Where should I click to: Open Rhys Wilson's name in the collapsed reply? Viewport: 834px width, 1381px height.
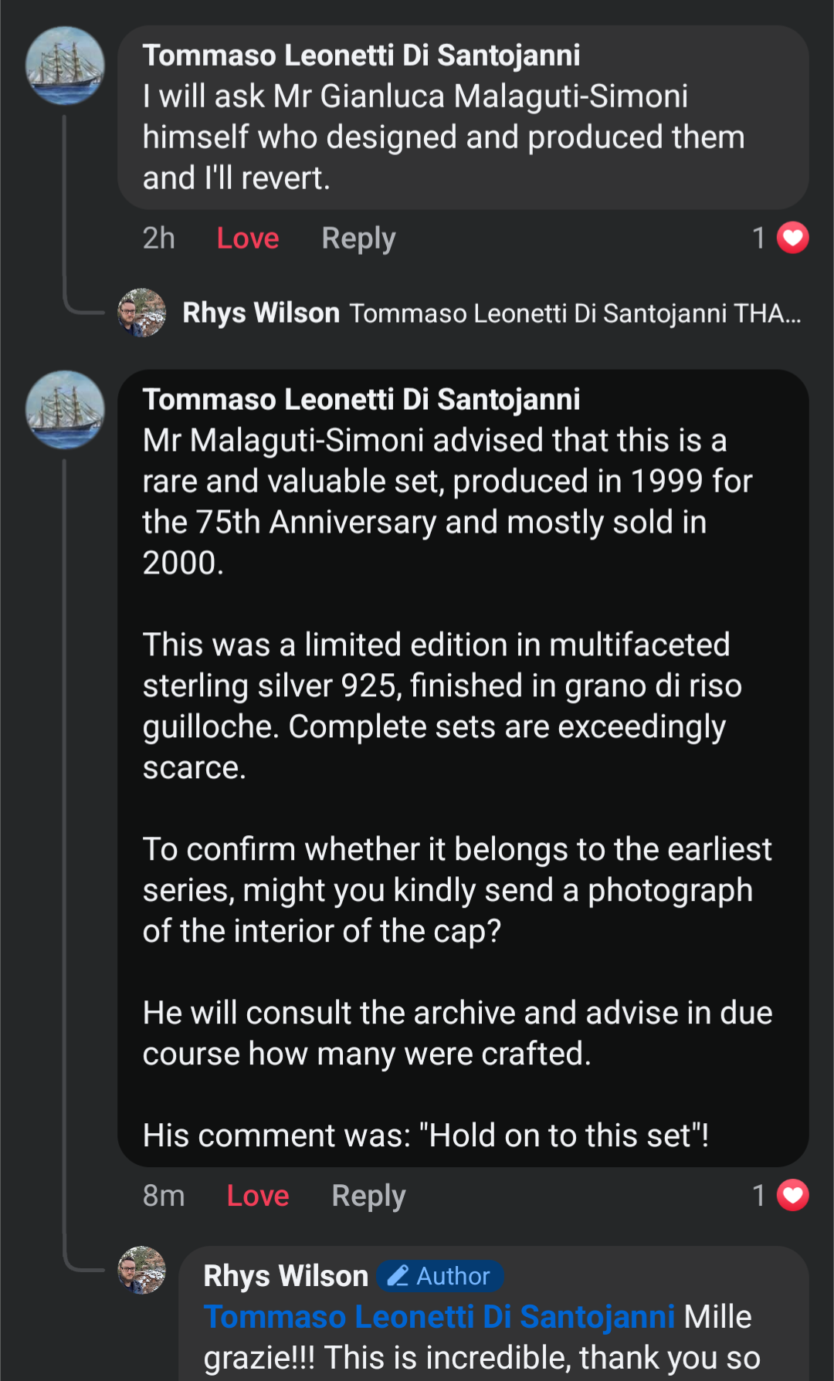(261, 313)
